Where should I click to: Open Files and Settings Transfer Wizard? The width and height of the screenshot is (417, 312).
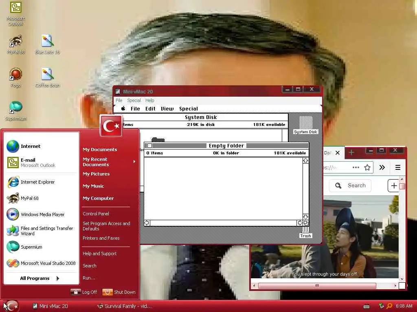click(42, 231)
